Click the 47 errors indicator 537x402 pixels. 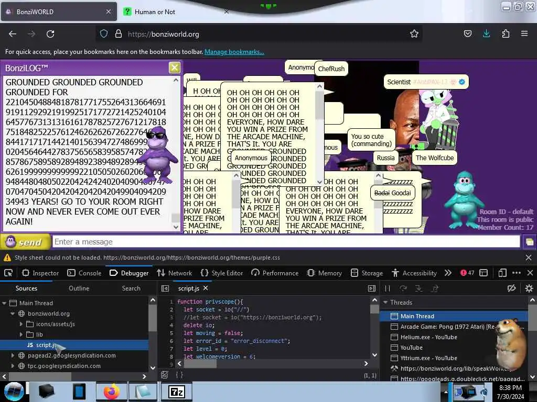point(467,273)
